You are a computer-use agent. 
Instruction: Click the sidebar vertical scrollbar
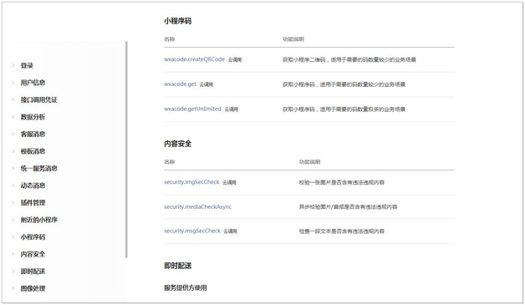pyautogui.click(x=126, y=150)
